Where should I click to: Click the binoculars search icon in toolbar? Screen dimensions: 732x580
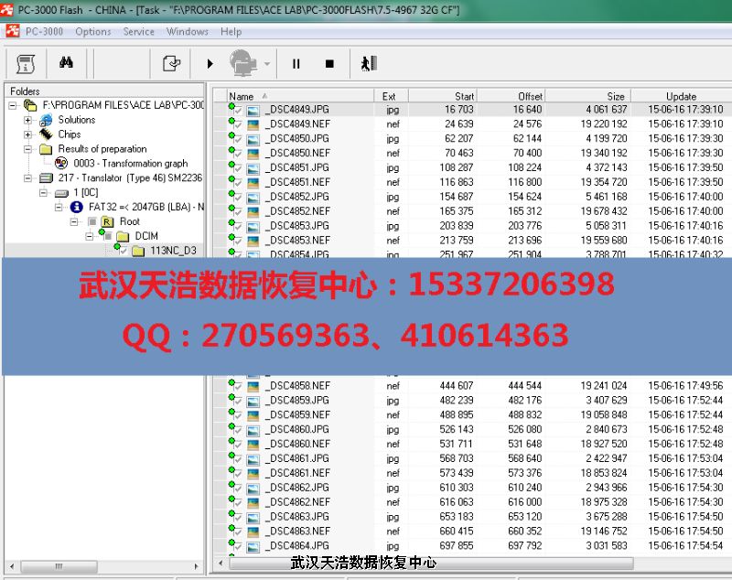66,63
